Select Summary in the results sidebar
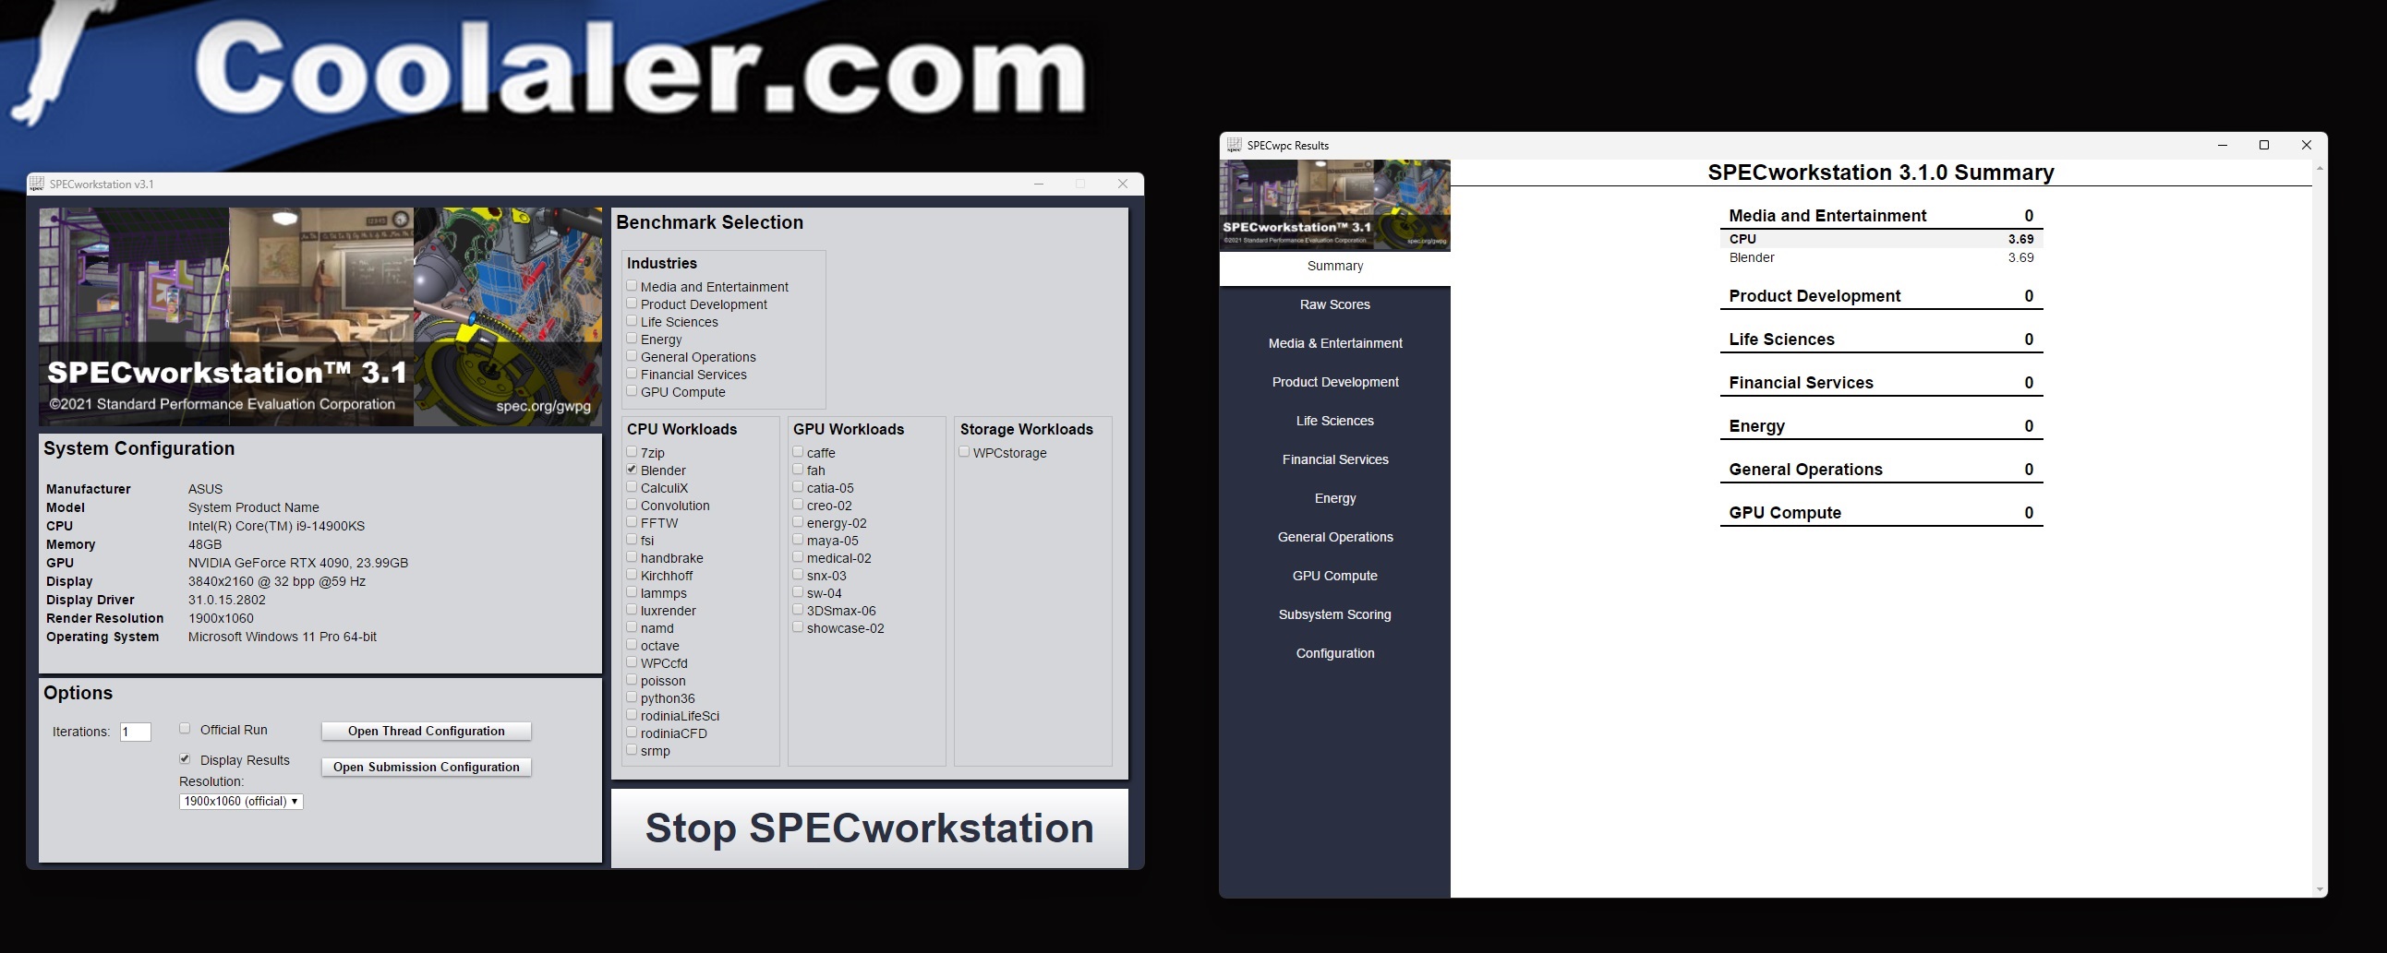This screenshot has width=2387, height=953. [1334, 267]
